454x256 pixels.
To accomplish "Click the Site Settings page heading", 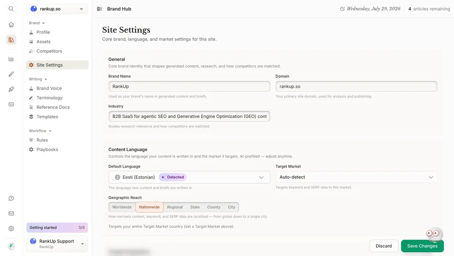I will point(126,30).
